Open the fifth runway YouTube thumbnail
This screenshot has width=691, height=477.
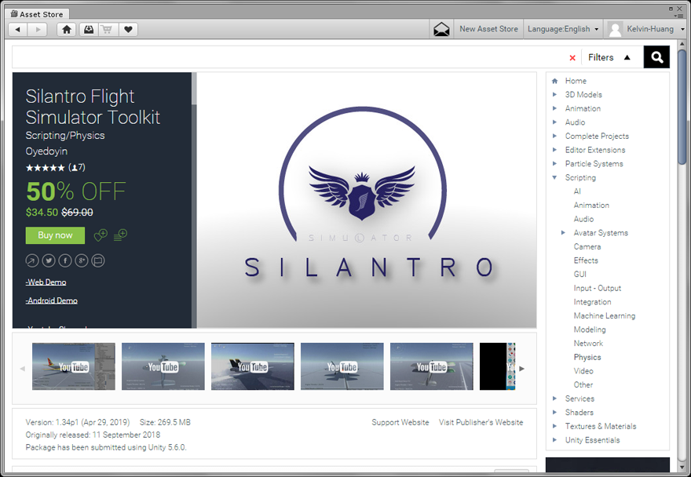point(431,366)
